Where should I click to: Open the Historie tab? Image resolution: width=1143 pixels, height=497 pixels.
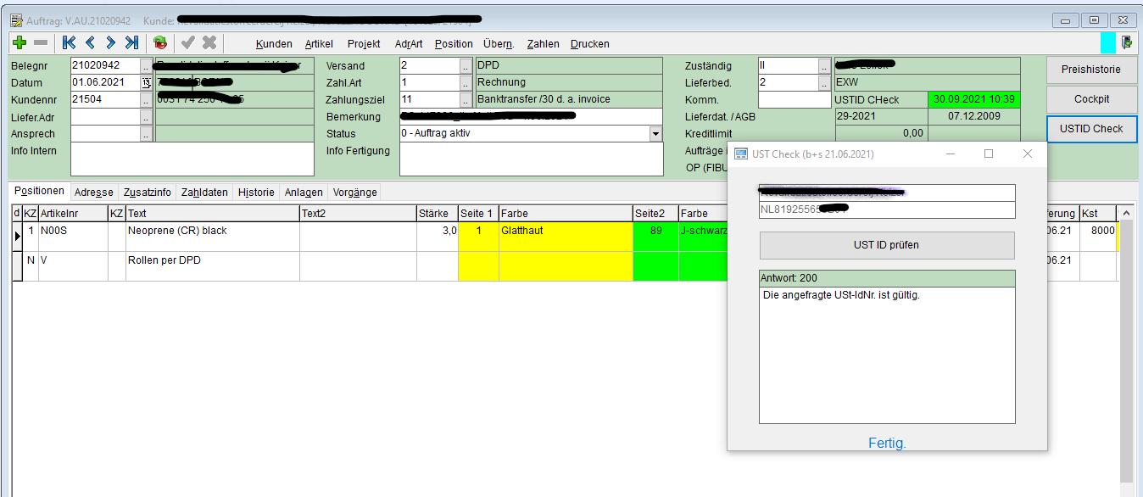(256, 193)
